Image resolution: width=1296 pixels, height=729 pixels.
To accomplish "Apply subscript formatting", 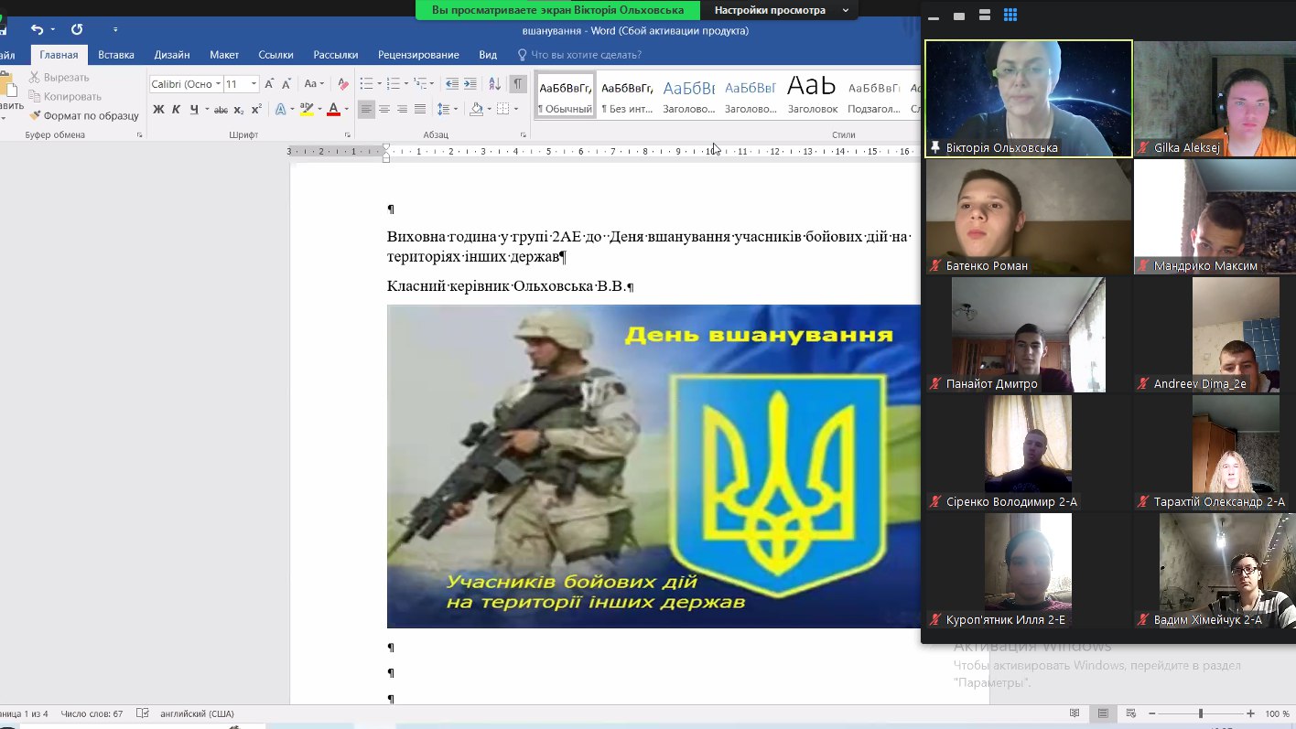I will [x=239, y=110].
